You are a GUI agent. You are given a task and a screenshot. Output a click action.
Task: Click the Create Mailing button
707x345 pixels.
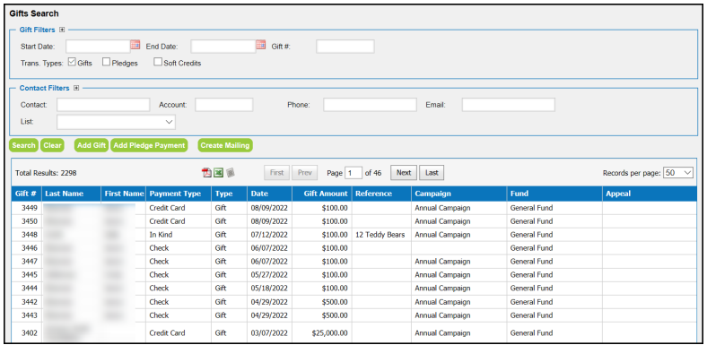tap(225, 145)
